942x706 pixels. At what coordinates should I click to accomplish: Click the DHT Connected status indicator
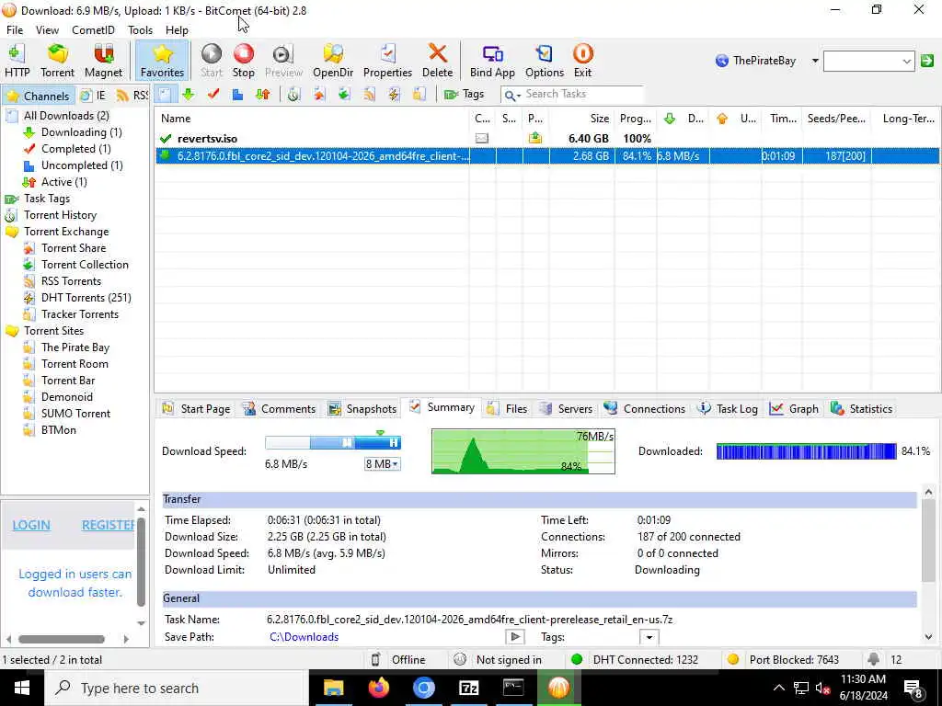pyautogui.click(x=637, y=660)
